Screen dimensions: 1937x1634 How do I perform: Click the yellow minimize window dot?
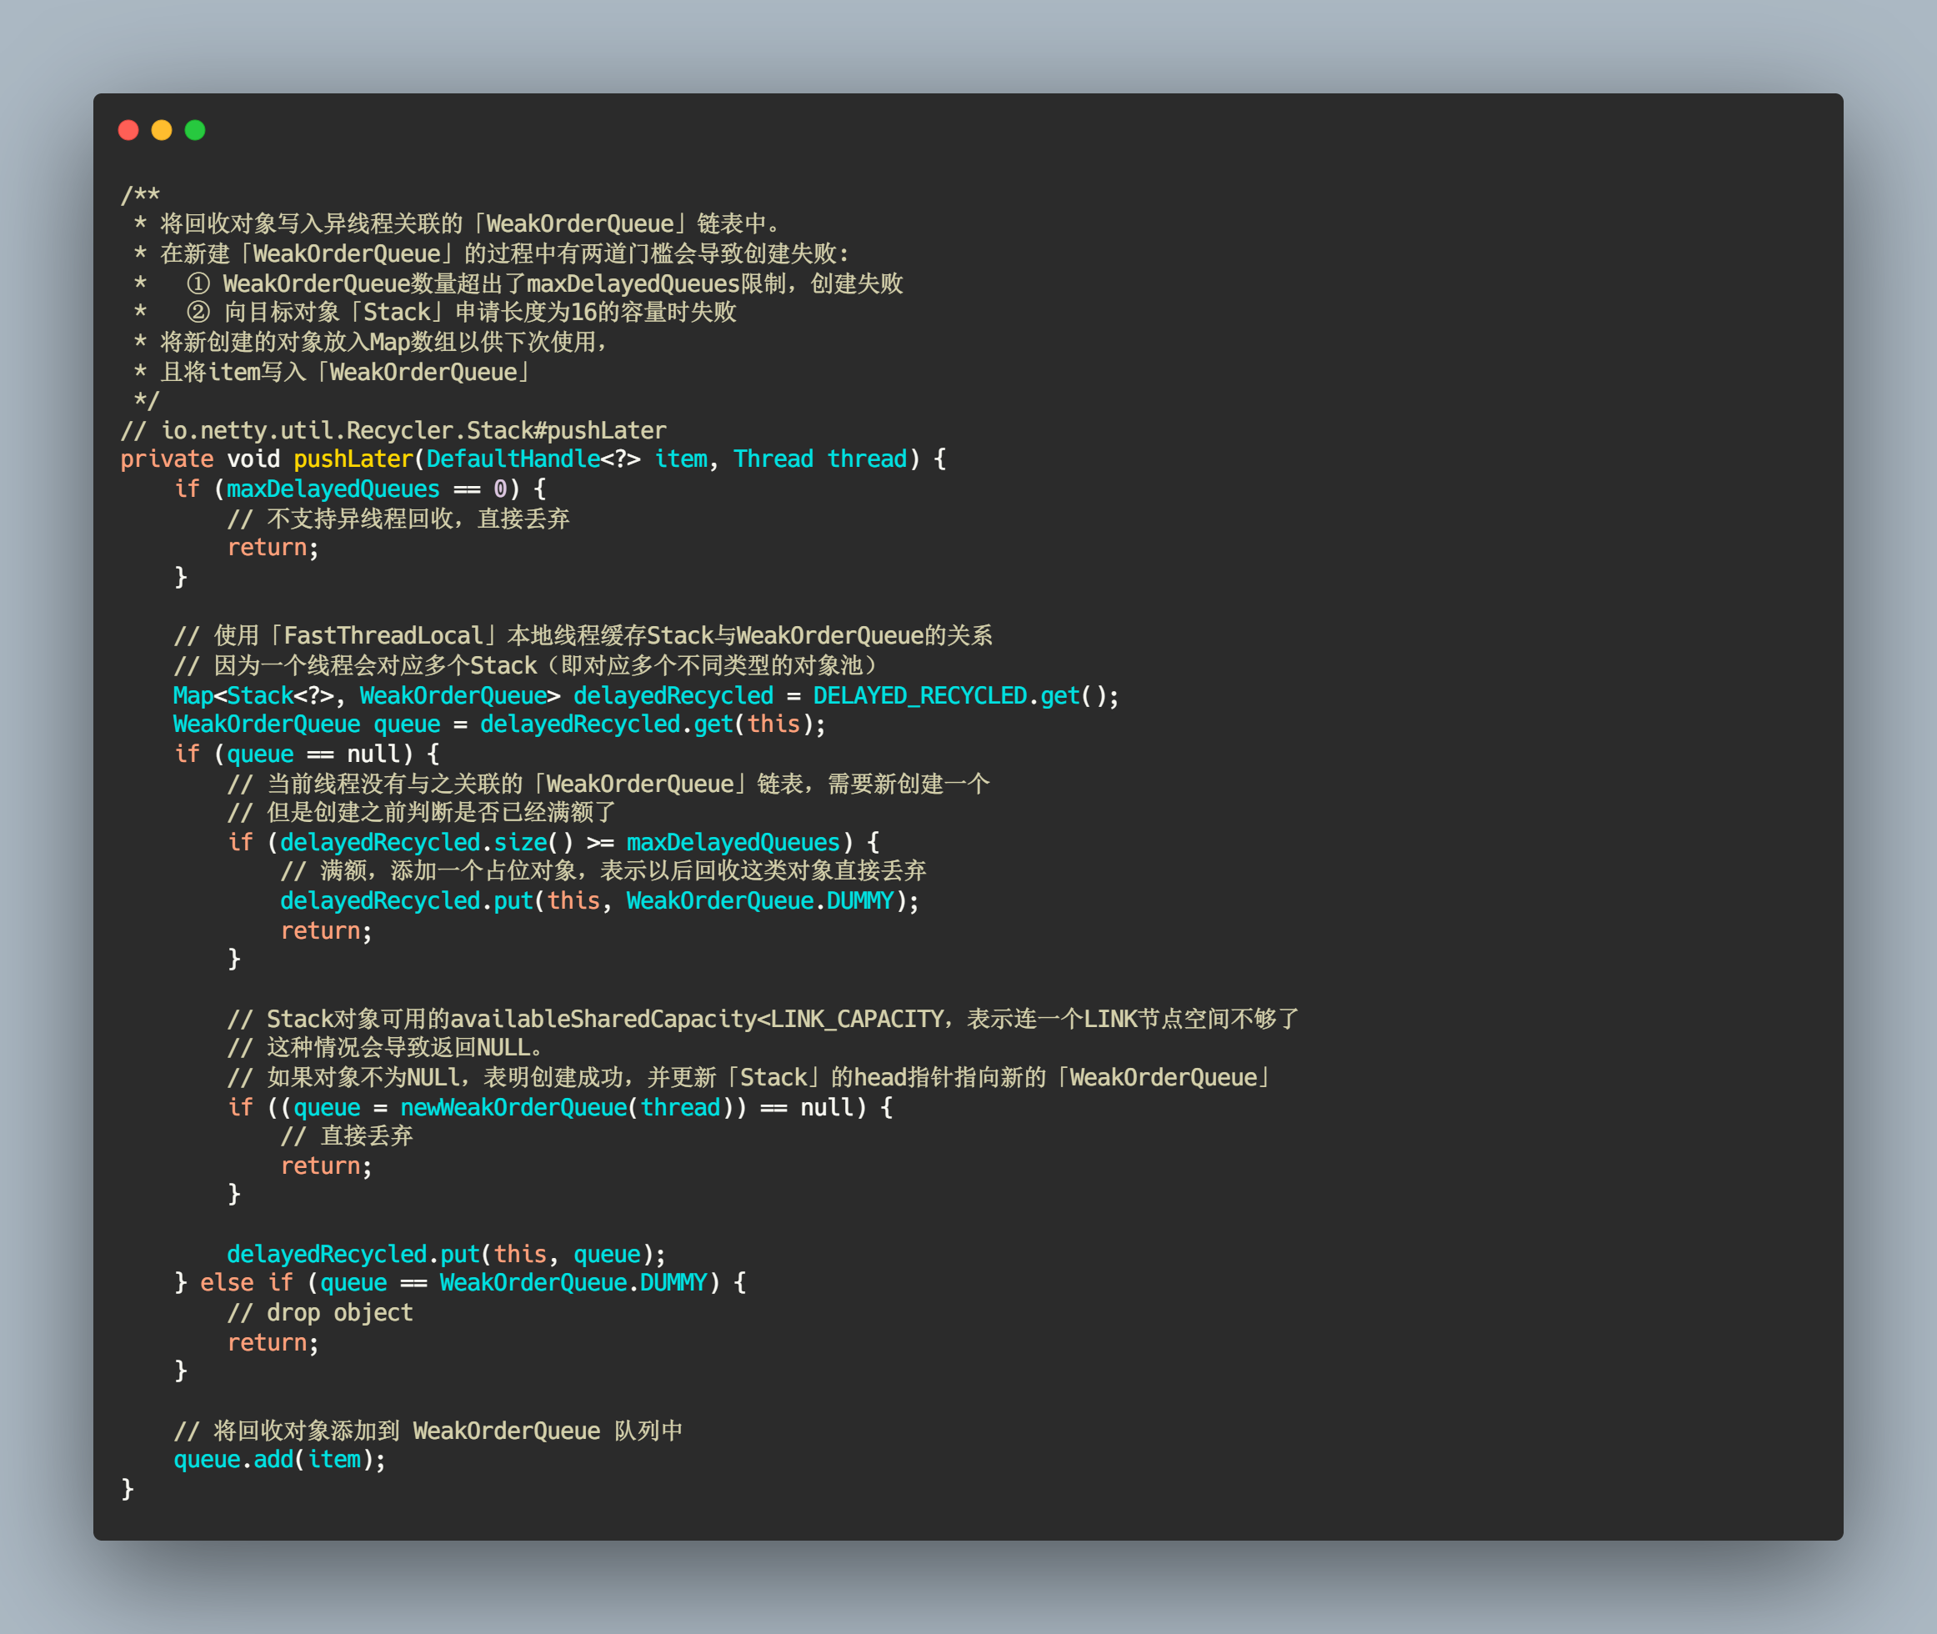[162, 130]
